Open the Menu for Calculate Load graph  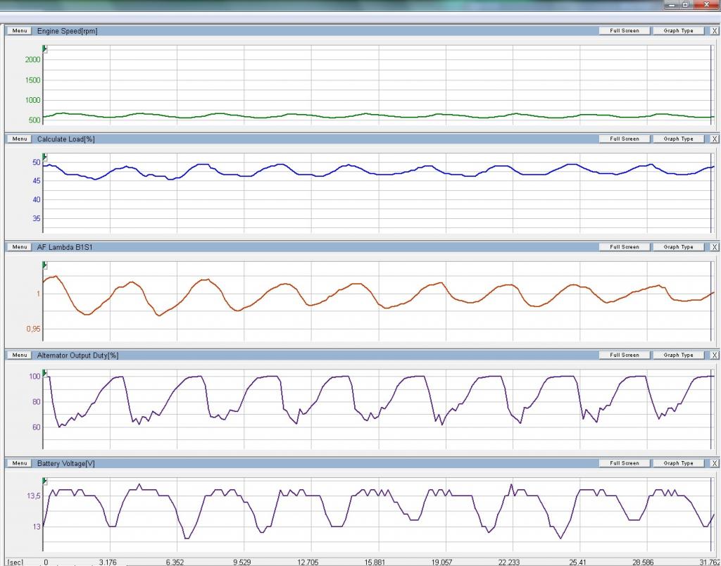pyautogui.click(x=19, y=139)
